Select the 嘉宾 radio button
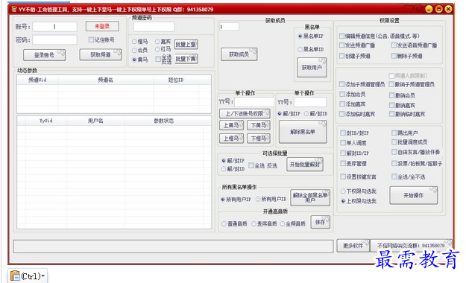 pos(157,42)
